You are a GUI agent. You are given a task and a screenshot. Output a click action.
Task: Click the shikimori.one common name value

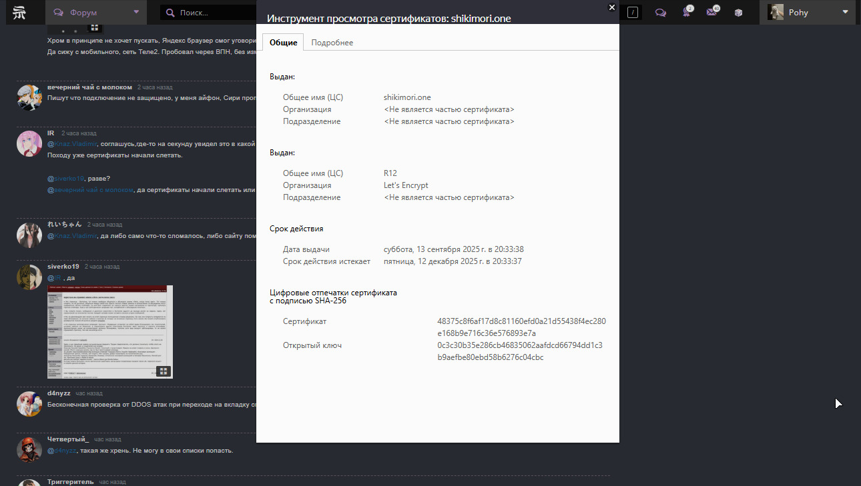(407, 97)
